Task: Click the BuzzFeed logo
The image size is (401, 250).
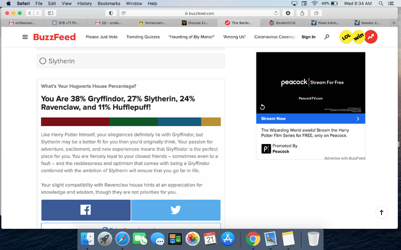Action: click(55, 37)
